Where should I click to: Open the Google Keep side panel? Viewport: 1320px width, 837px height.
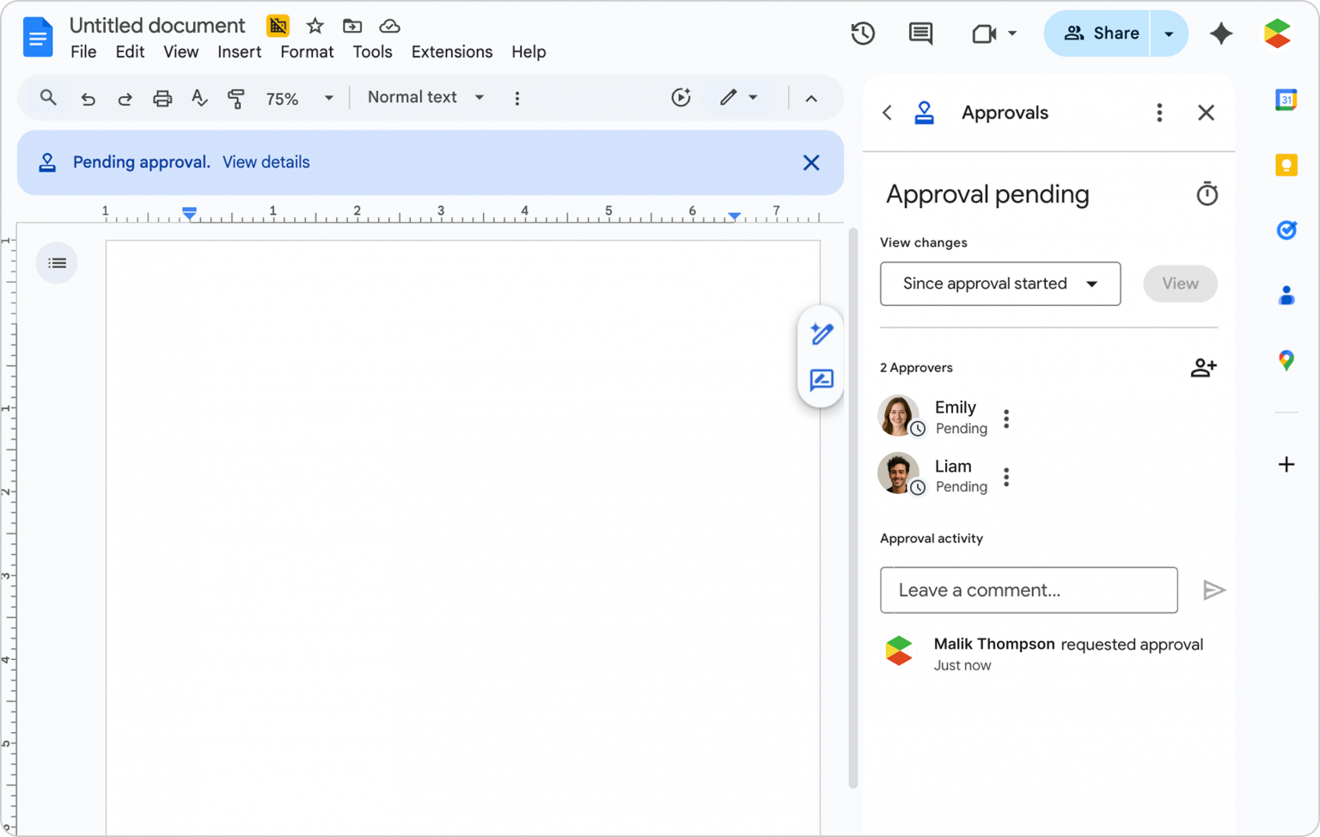(1286, 164)
